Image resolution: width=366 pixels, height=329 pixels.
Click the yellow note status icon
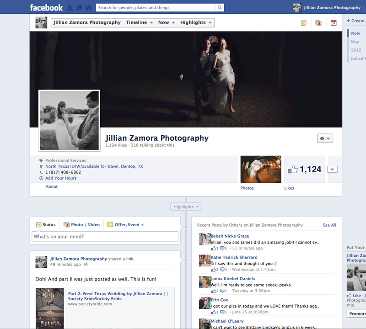click(x=303, y=23)
